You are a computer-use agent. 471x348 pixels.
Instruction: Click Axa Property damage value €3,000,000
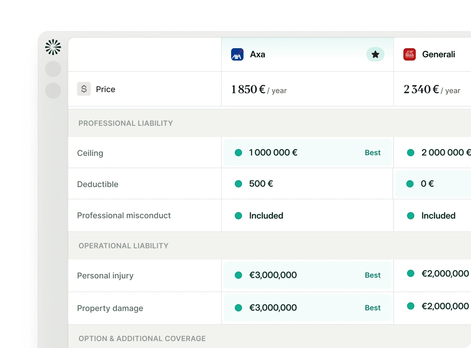click(273, 308)
